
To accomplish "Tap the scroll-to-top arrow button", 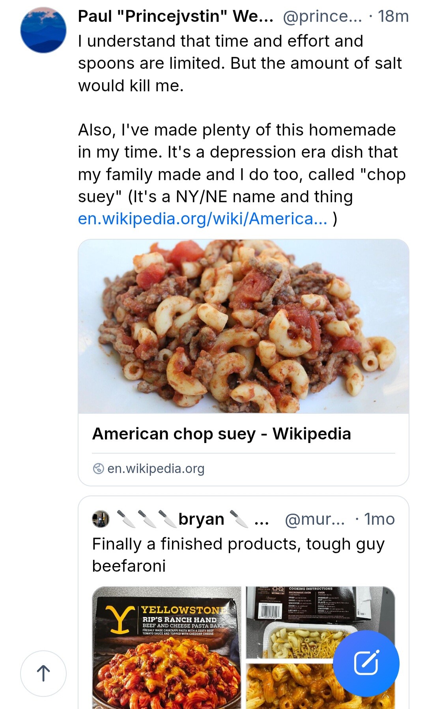I will pyautogui.click(x=43, y=673).
